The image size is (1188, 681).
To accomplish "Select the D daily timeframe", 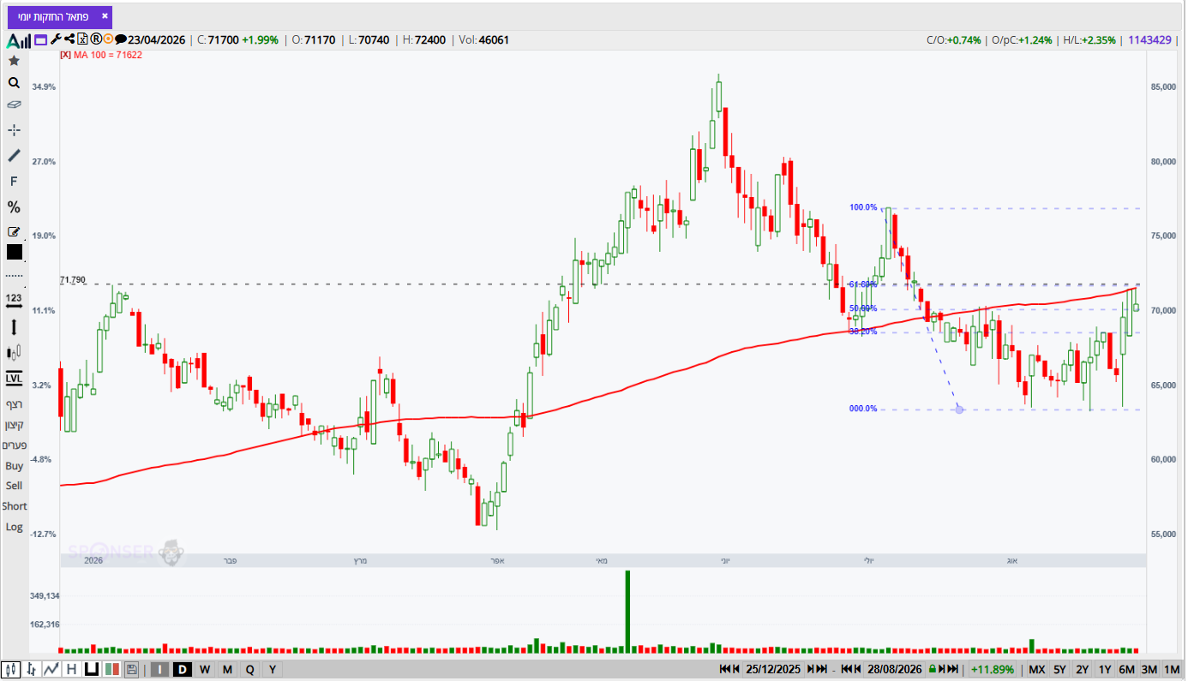I will pyautogui.click(x=182, y=669).
